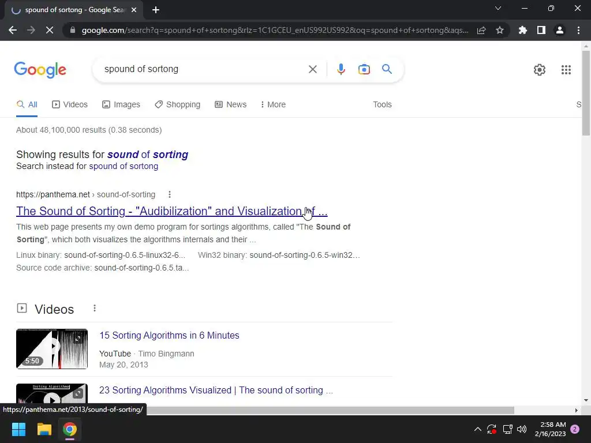Open the Chrome extensions puzzle icon
This screenshot has width=591, height=443.
[x=523, y=30]
